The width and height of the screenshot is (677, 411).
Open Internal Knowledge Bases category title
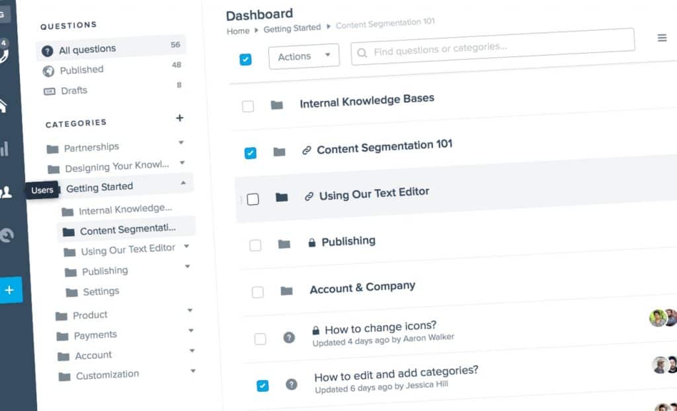click(367, 100)
